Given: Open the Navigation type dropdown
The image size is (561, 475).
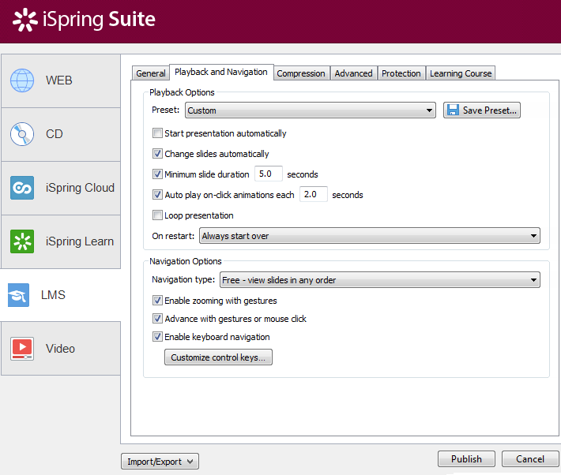Looking at the screenshot, I should click(x=380, y=280).
